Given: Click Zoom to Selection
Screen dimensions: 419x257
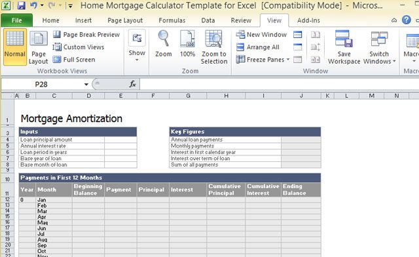Looking at the screenshot, I should tap(214, 47).
